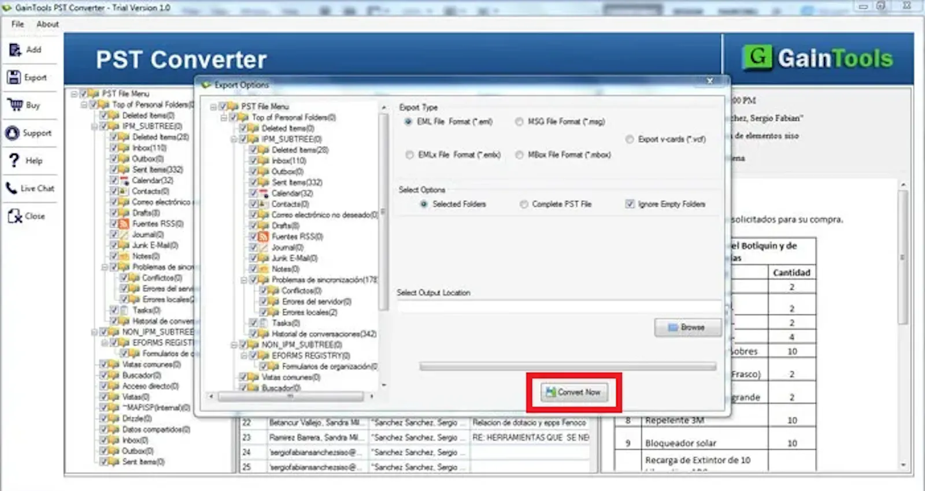Click the Journal(0) icon in Export Options tree

coord(264,247)
